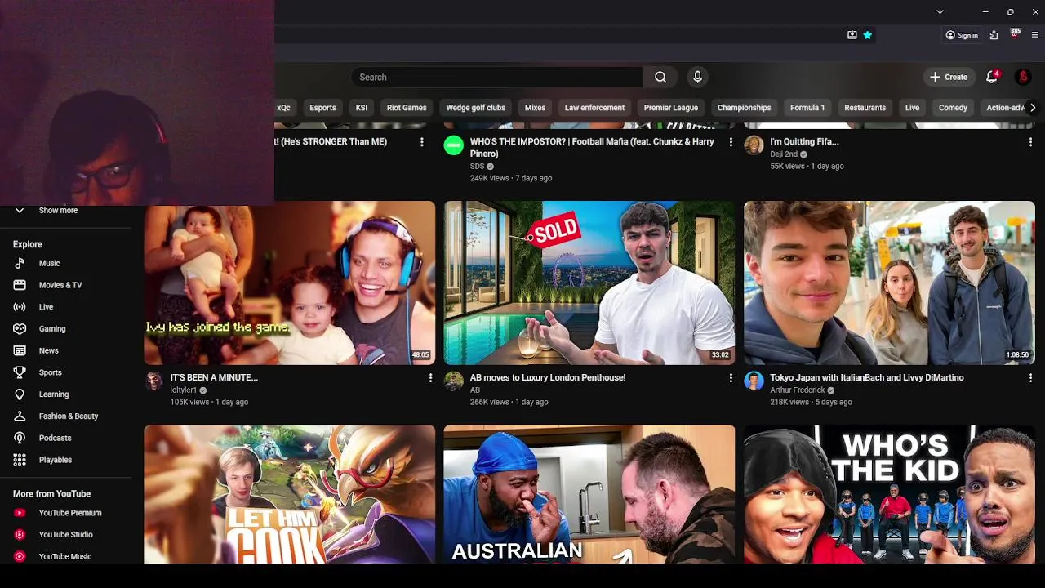Open WHO'S THE IMPOSTOR Football Mafia title
This screenshot has height=588, width=1045.
tap(592, 147)
